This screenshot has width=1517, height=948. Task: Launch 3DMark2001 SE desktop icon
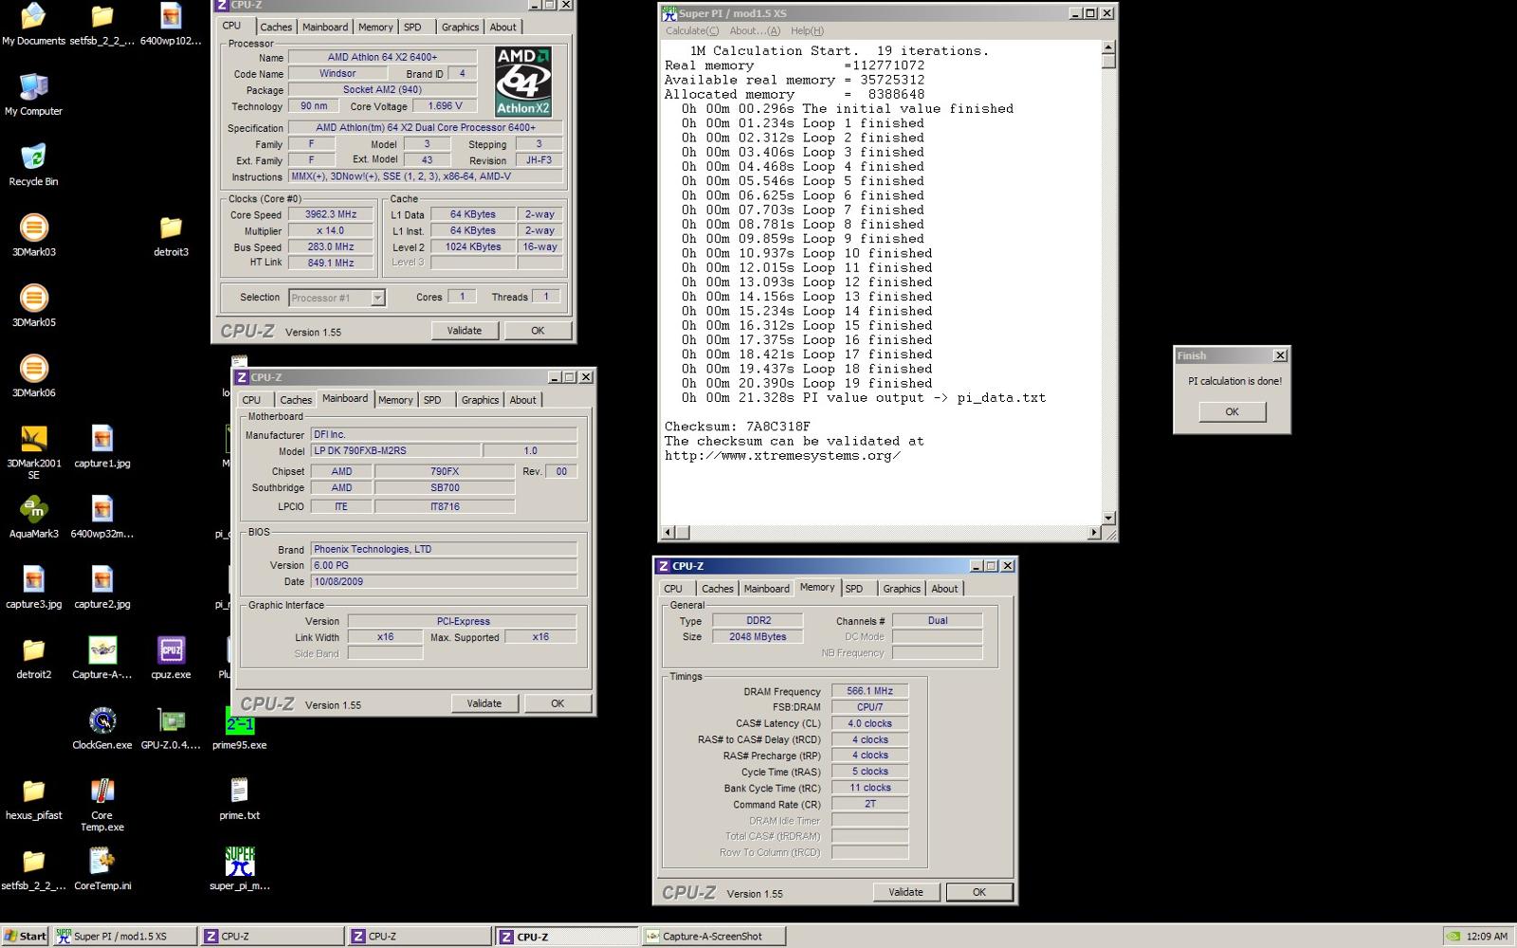pos(33,451)
